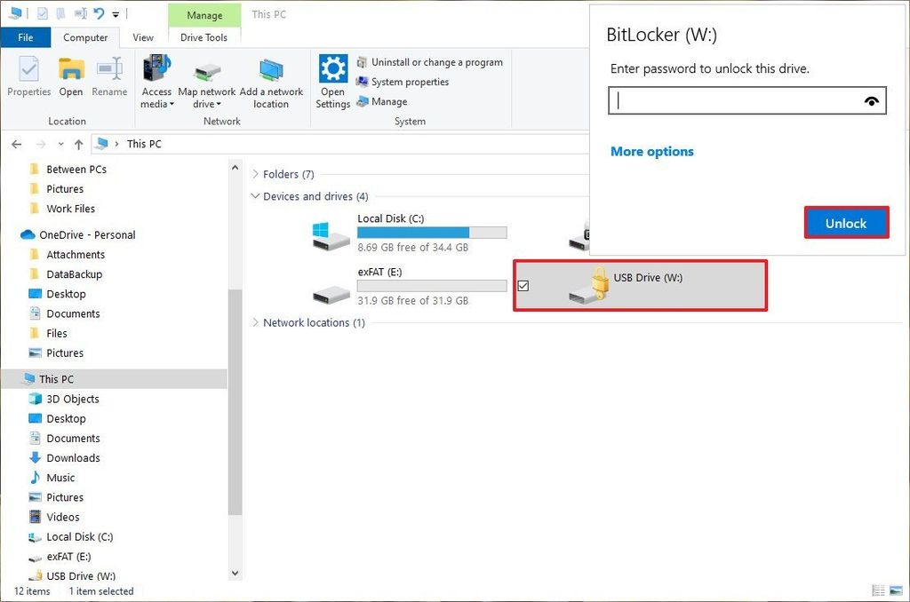Toggle password visibility with the eye icon
The image size is (910, 602).
(x=872, y=100)
